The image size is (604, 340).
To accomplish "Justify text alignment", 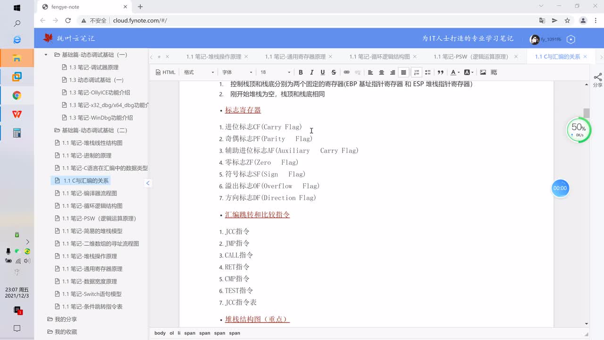I will point(403,72).
